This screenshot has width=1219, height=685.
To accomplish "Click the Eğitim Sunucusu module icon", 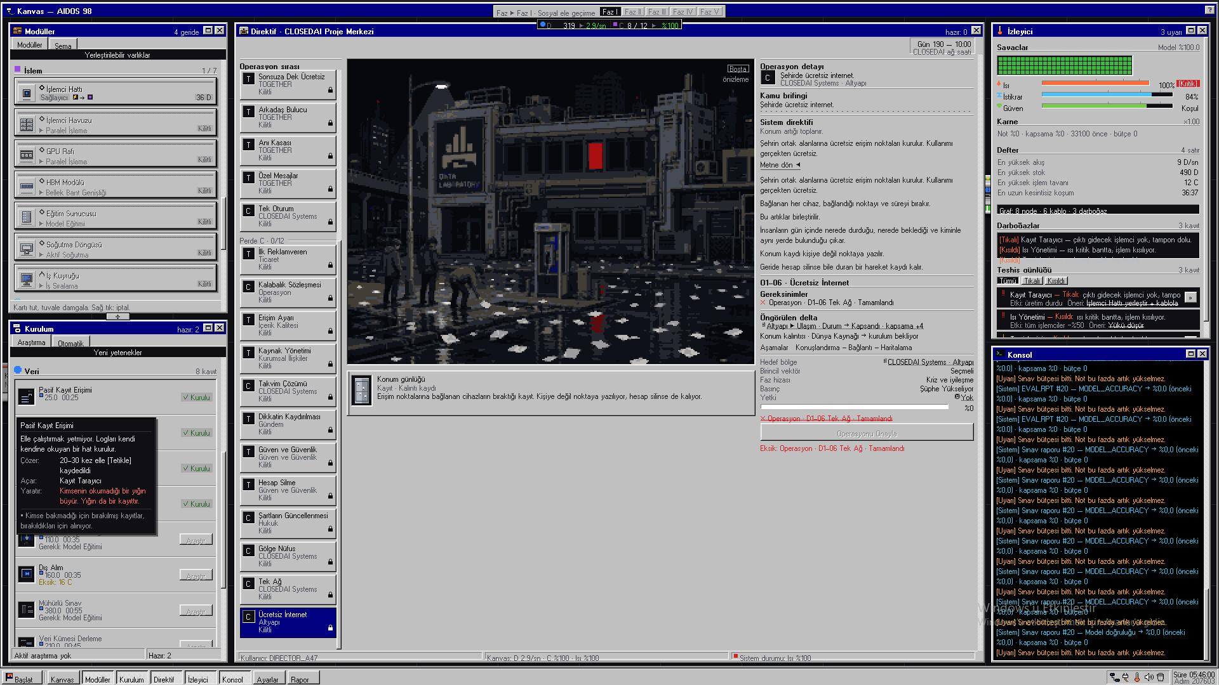I will click(x=27, y=218).
